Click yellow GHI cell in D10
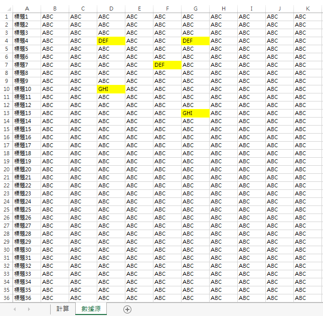Screen dimensions: 323x316 [x=111, y=89]
